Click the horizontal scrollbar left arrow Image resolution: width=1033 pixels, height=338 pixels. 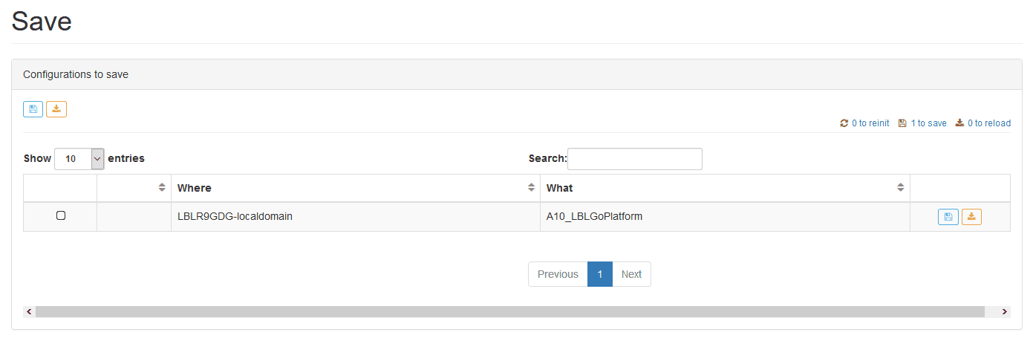tap(29, 312)
